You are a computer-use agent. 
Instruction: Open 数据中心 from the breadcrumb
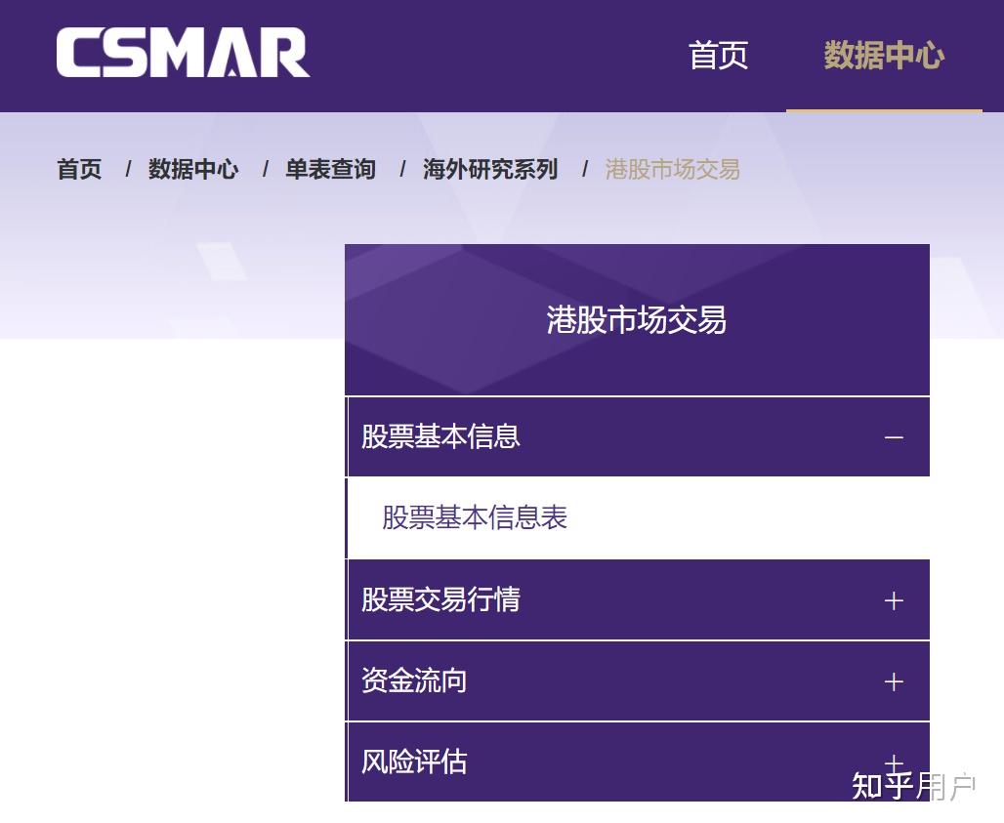pos(192,169)
